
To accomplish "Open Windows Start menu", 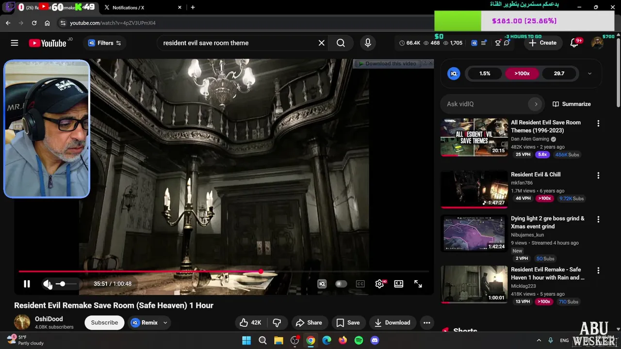I will click(x=246, y=340).
